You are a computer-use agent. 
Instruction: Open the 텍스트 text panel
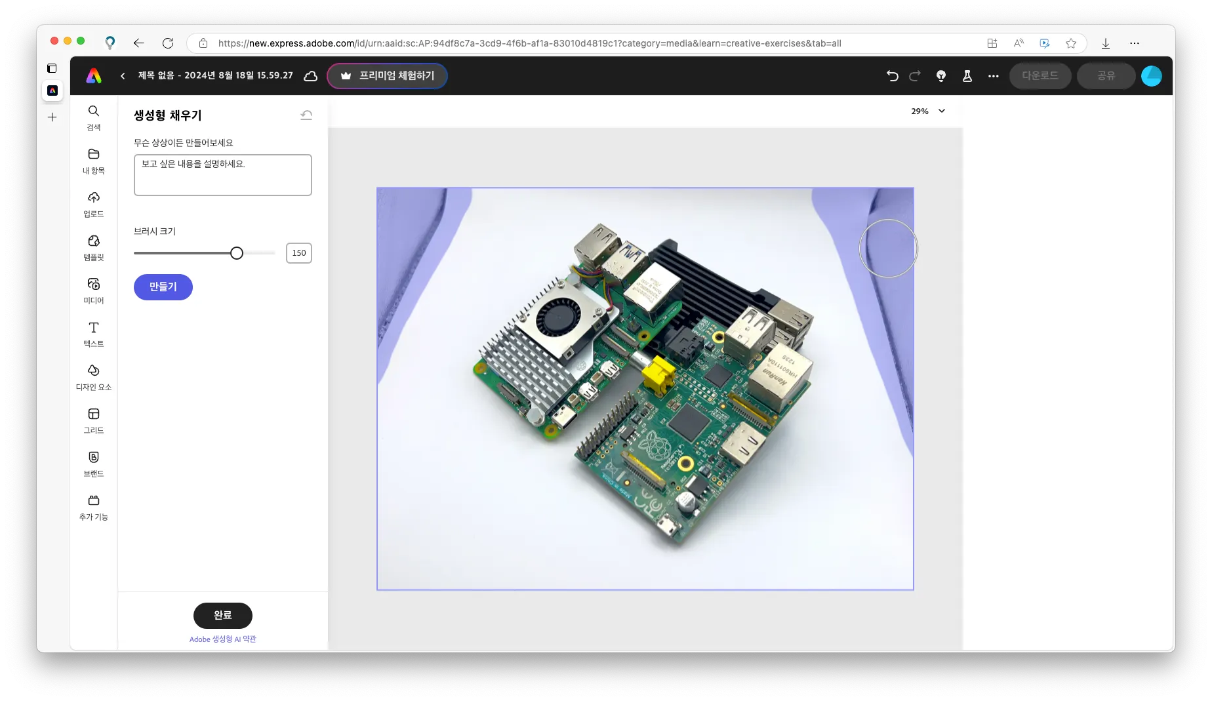point(94,334)
